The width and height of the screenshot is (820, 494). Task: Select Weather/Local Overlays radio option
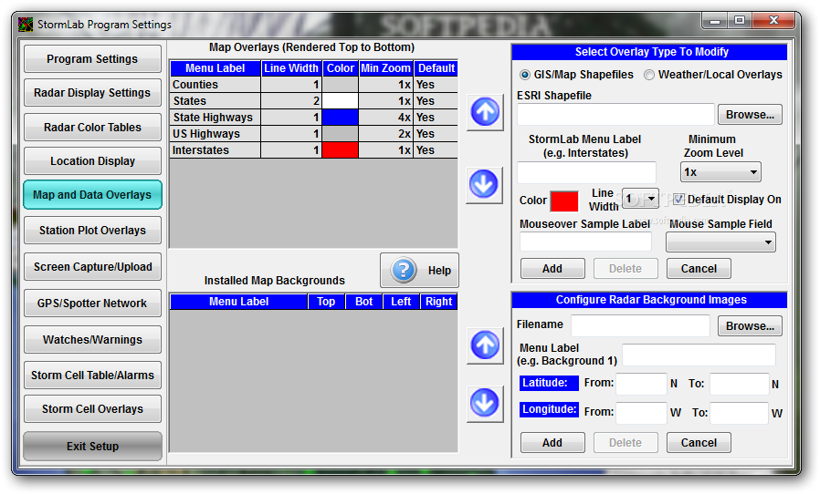click(649, 75)
